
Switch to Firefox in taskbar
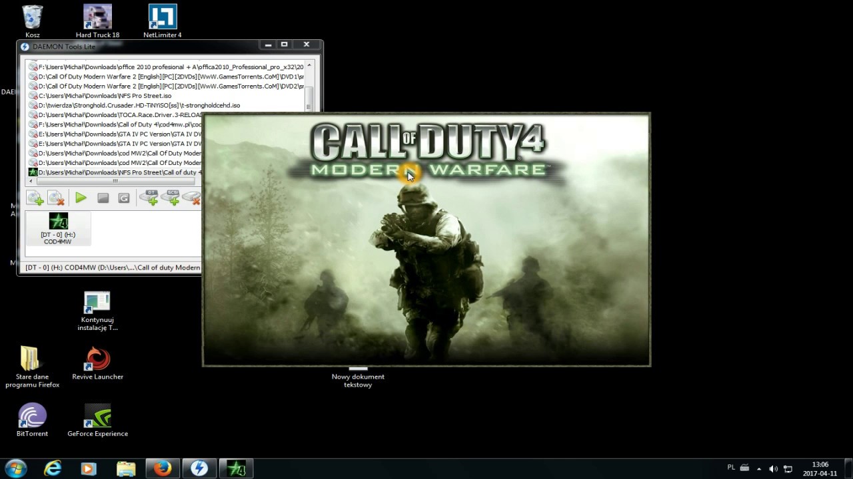coord(163,468)
